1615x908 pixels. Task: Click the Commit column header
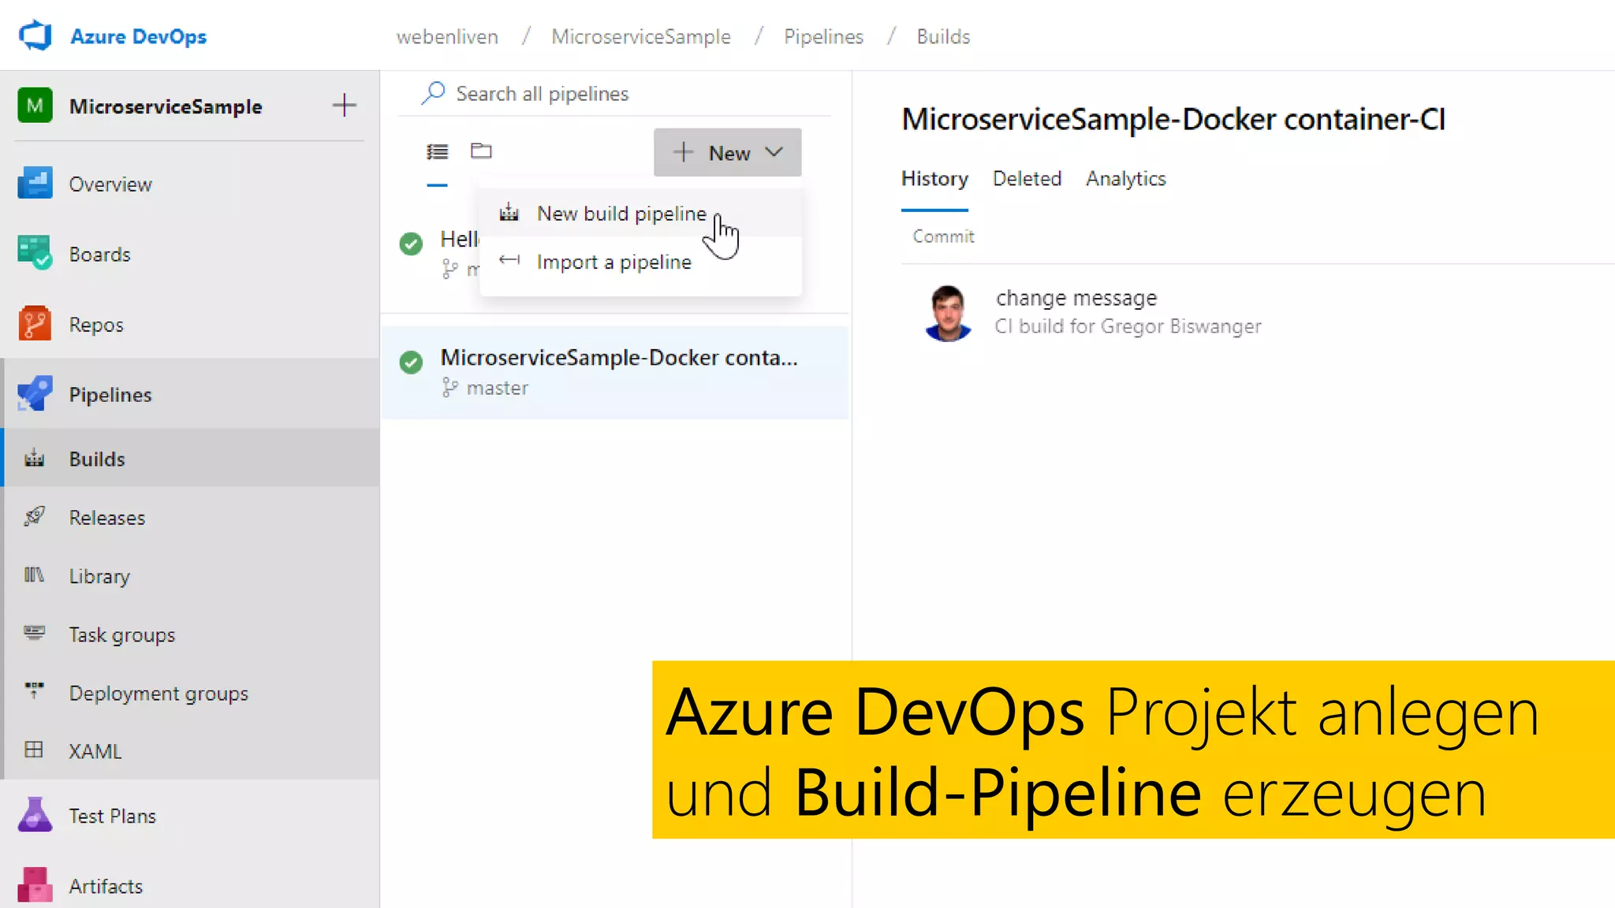pyautogui.click(x=943, y=236)
